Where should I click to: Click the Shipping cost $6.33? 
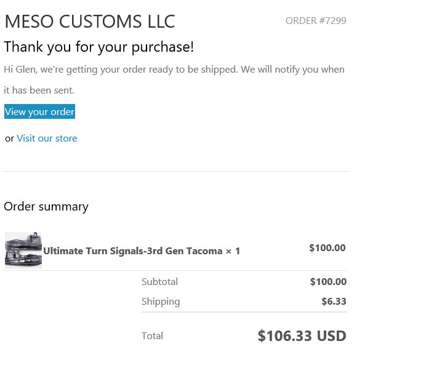pyautogui.click(x=334, y=302)
